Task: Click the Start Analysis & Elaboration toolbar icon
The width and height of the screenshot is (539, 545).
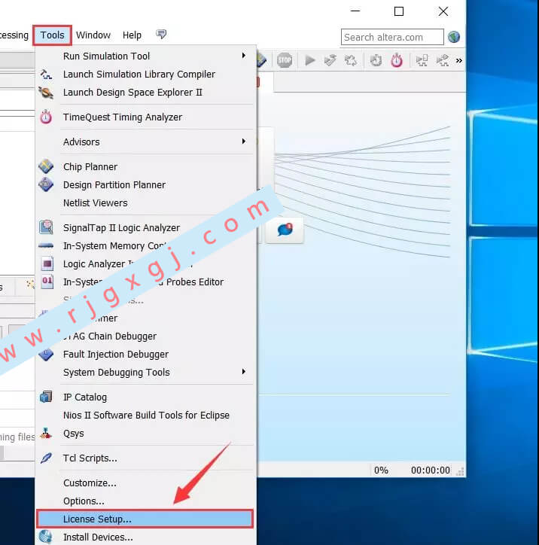Action: pyautogui.click(x=330, y=60)
